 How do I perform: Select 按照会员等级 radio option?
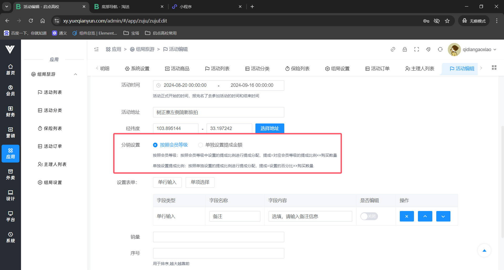[x=155, y=145]
